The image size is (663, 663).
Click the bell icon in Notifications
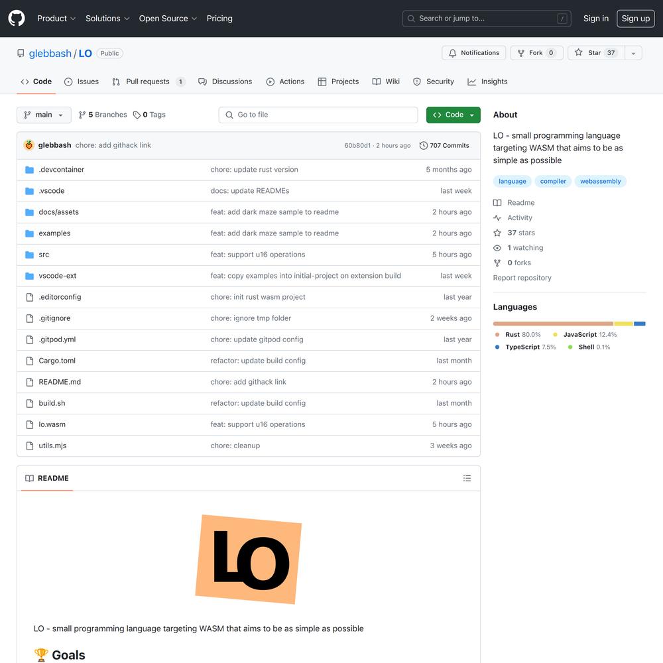click(x=452, y=53)
